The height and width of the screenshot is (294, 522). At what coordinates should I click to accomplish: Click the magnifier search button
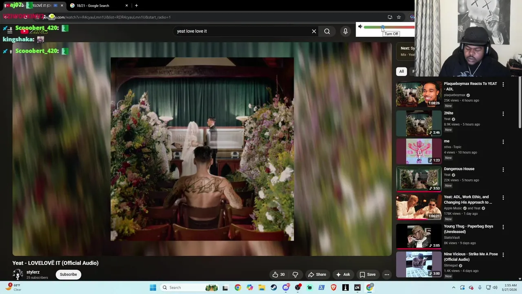click(327, 31)
